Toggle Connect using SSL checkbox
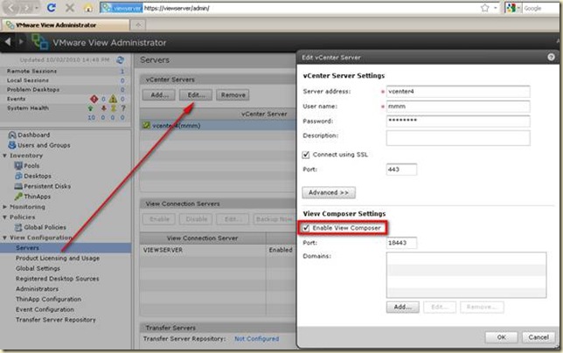The image size is (563, 353). [x=306, y=155]
